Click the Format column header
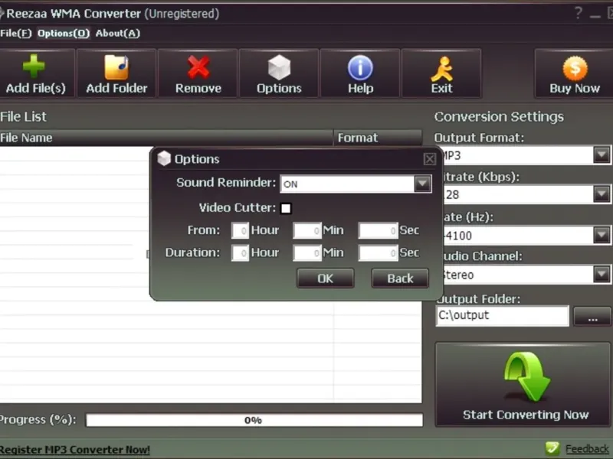 pyautogui.click(x=378, y=138)
